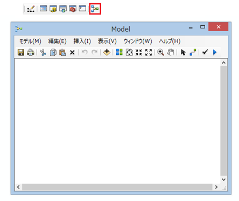Open the ArcToolbox window icon
This screenshot has height=201, width=239.
73,9
